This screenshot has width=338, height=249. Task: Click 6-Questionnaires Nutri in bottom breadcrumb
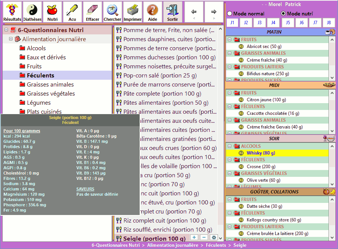(115, 245)
